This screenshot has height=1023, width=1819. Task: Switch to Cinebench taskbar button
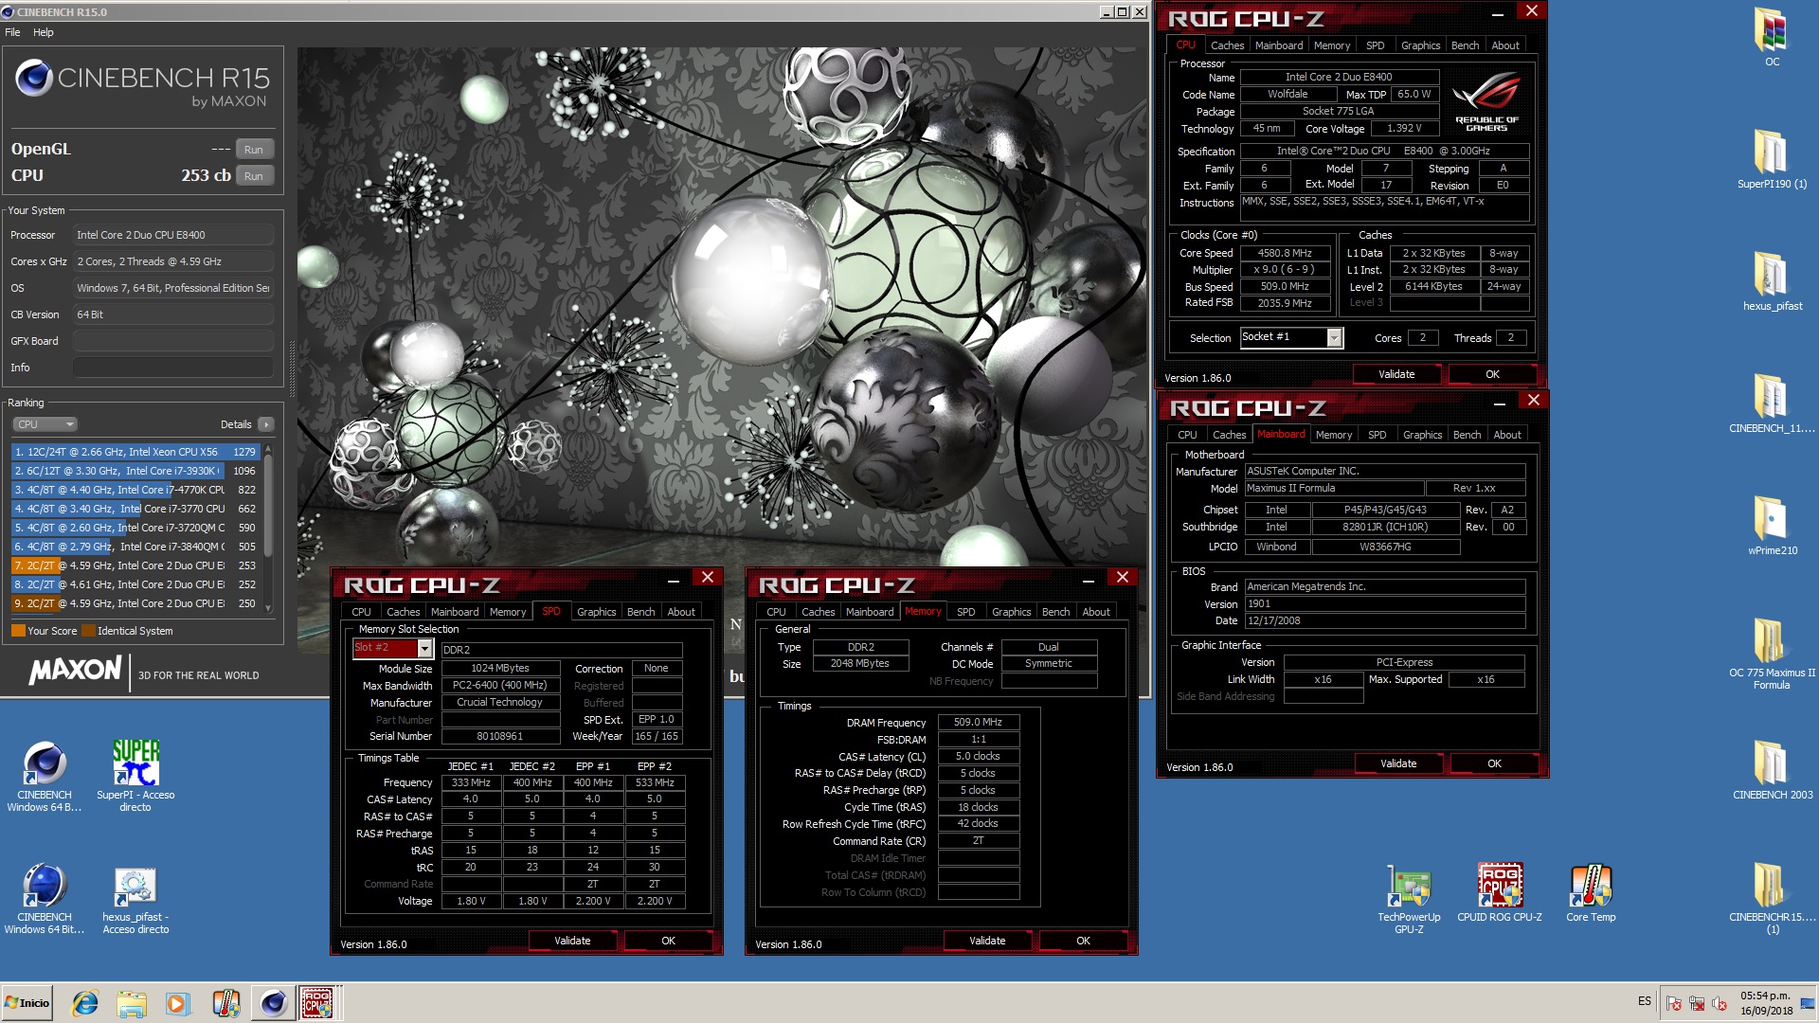click(x=273, y=1003)
